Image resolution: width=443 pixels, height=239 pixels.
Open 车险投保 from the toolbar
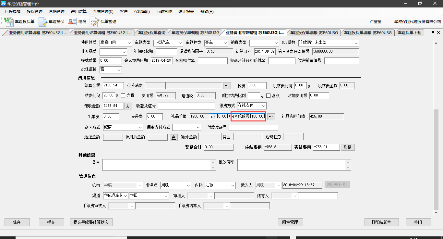click(x=52, y=22)
